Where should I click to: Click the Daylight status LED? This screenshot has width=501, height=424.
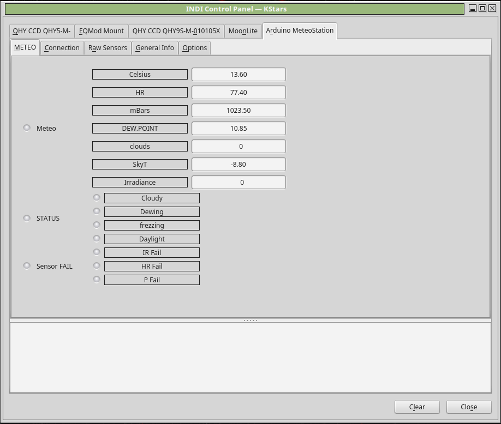(x=97, y=239)
